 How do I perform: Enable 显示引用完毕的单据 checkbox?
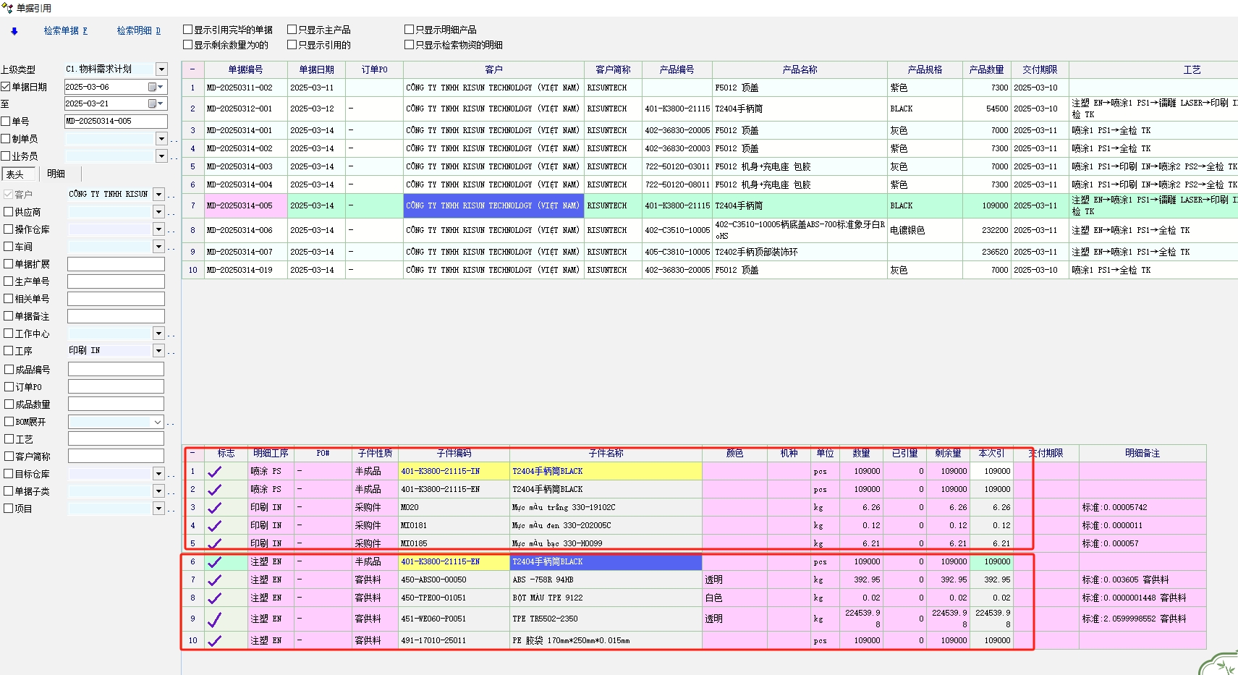pos(188,30)
